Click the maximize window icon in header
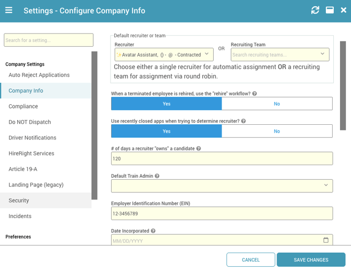This screenshot has height=271, width=351. tap(330, 10)
